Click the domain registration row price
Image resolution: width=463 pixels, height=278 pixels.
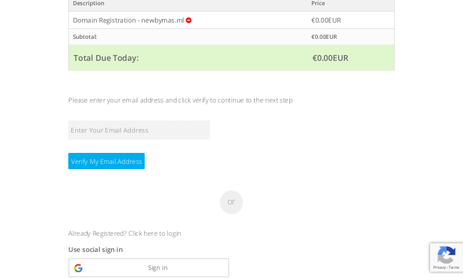tap(326, 20)
